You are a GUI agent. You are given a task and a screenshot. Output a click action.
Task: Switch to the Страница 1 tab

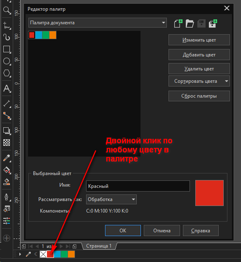click(x=99, y=246)
